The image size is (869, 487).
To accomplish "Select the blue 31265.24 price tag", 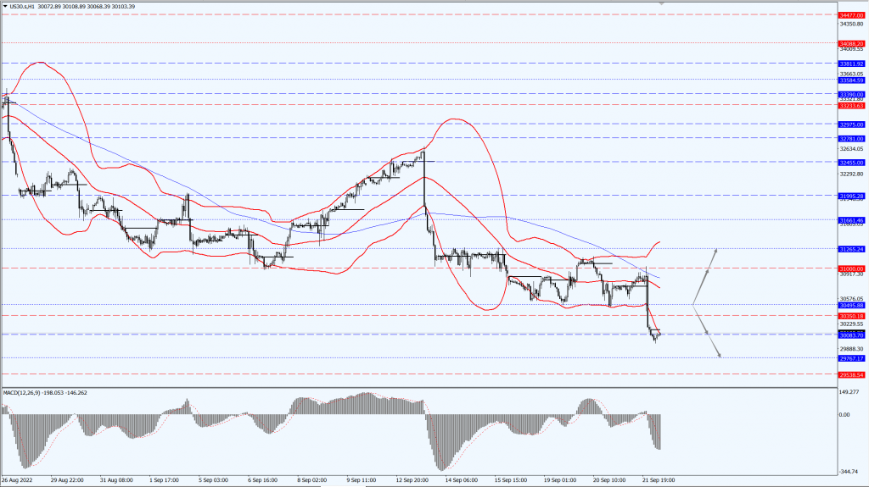I will click(x=851, y=249).
